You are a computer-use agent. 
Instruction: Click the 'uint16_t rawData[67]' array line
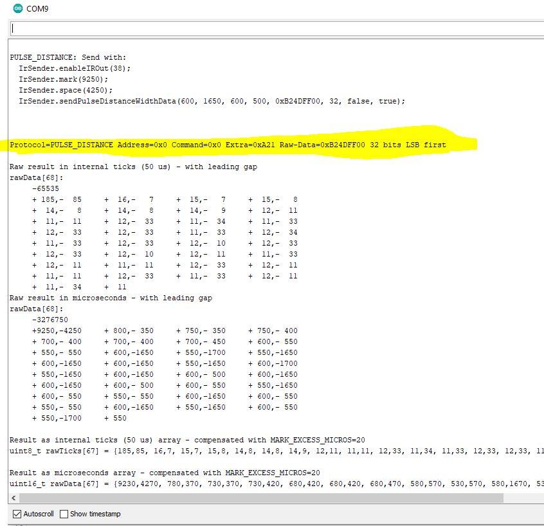pyautogui.click(x=277, y=484)
